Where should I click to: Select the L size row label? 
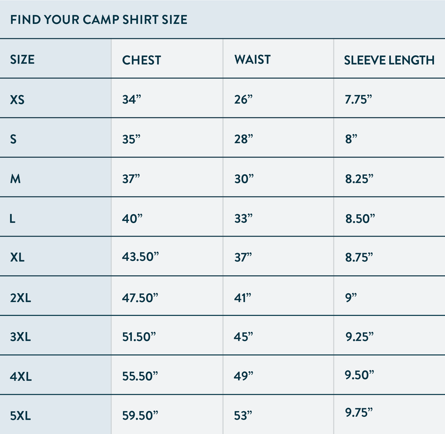13,218
